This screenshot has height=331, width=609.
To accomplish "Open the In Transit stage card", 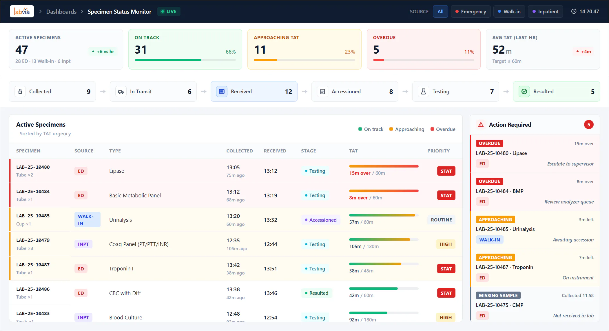I will 153,92.
